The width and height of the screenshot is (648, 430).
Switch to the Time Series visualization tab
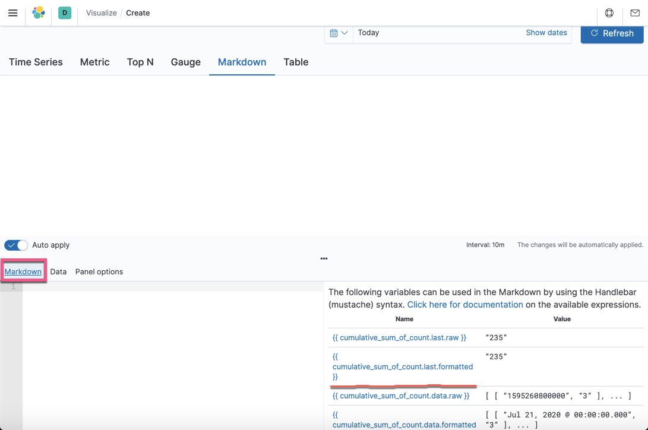(36, 62)
